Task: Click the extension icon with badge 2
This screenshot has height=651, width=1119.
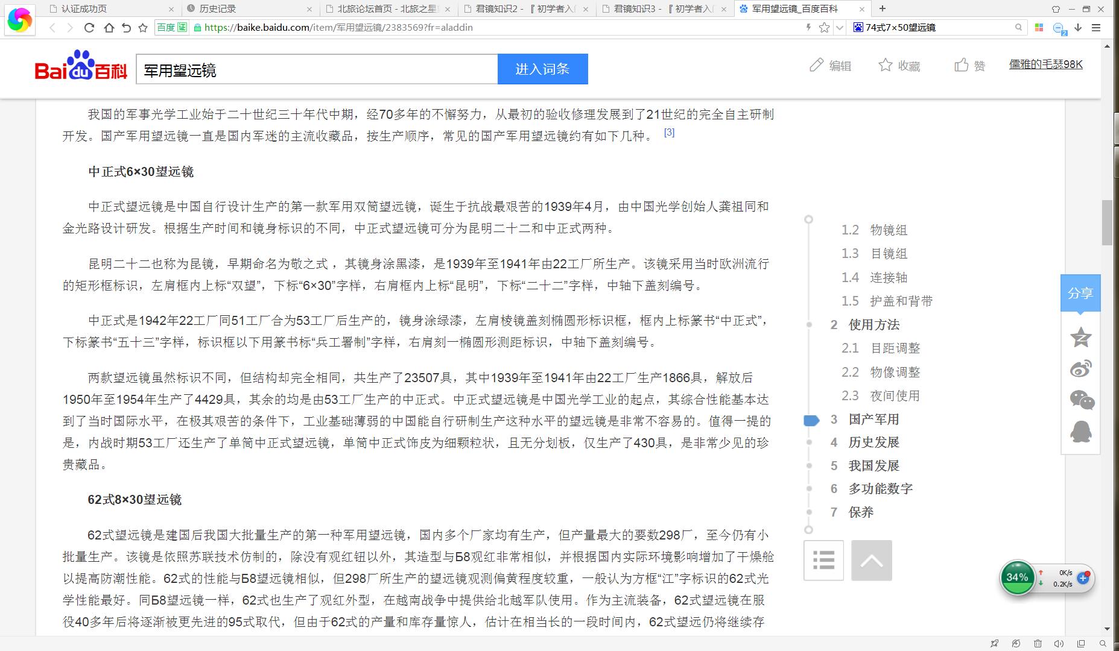Action: click(x=1059, y=28)
